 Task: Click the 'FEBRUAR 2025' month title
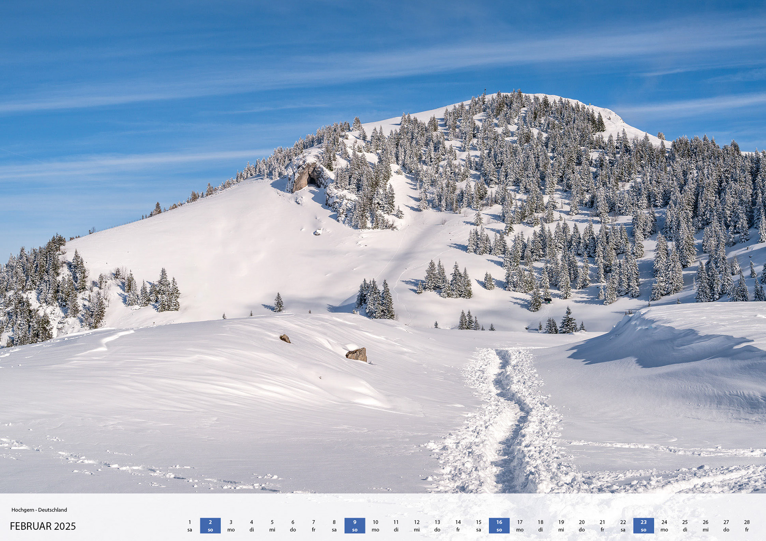click(x=43, y=526)
